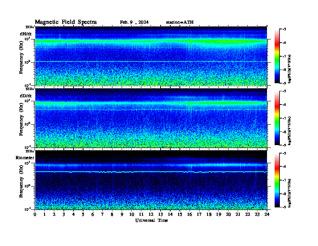318x246 pixels.
Task: Click hour "13" on the time axis
Action: (161, 215)
